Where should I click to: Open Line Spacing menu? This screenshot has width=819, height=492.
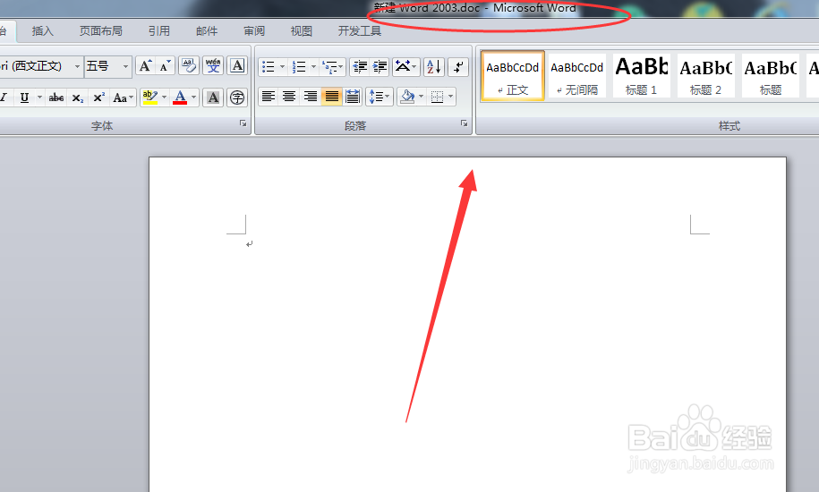(x=380, y=97)
